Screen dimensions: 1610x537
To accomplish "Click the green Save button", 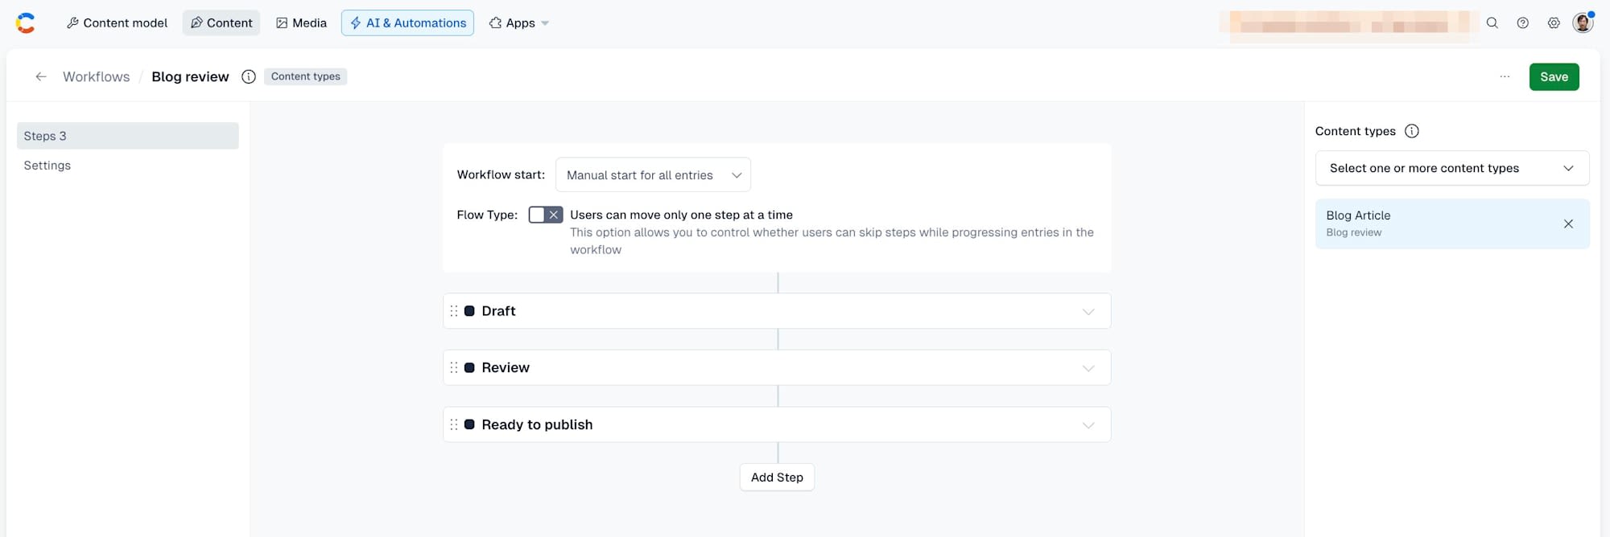I will coord(1554,76).
